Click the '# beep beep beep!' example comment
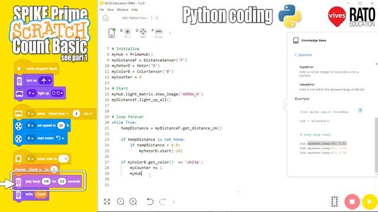 [316, 135]
